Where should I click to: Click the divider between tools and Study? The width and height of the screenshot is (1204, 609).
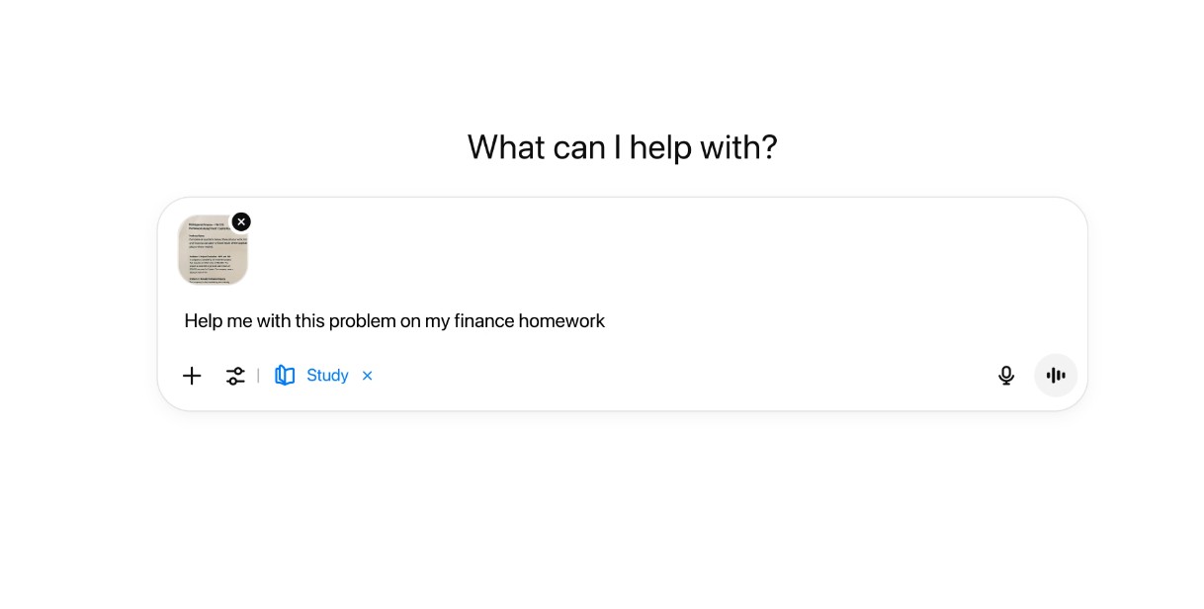coord(258,376)
